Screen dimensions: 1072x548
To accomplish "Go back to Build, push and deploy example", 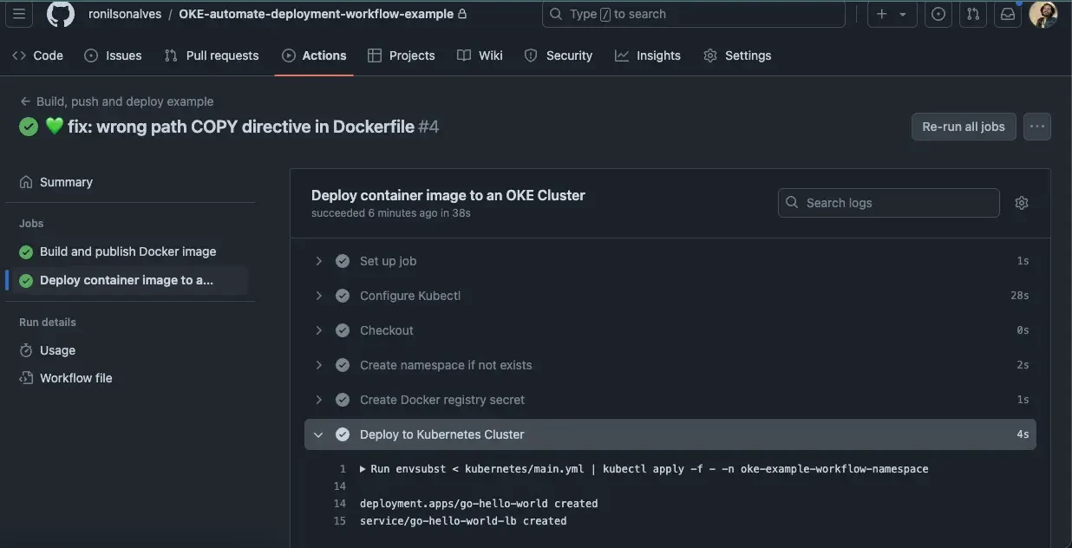I will click(117, 101).
